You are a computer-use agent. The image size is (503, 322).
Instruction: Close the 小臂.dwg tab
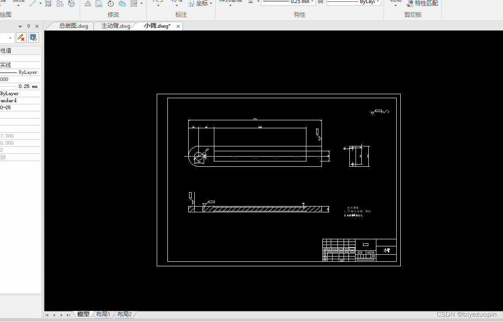click(178, 26)
